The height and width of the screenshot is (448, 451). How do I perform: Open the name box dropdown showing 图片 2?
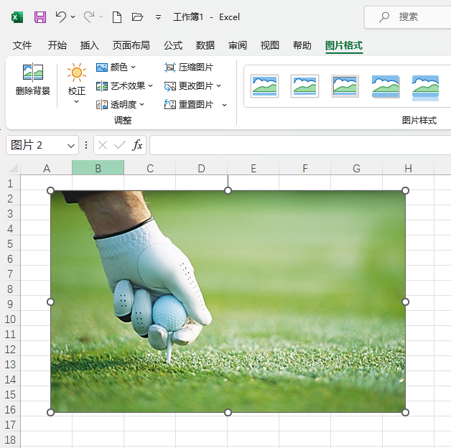(71, 146)
